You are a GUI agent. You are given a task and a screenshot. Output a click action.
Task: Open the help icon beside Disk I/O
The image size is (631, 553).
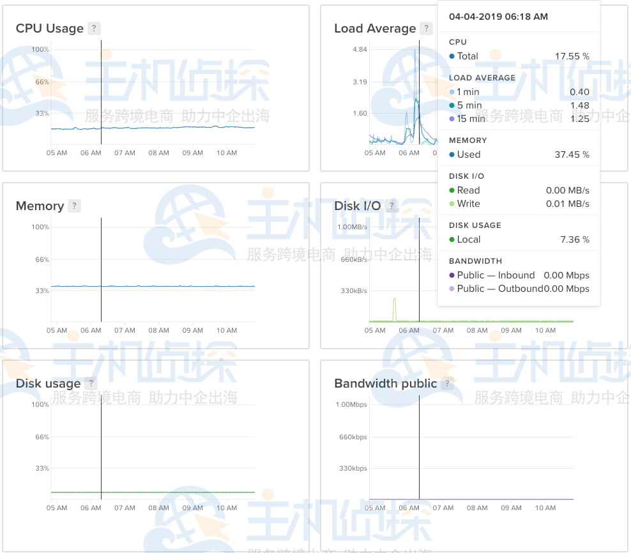point(391,206)
